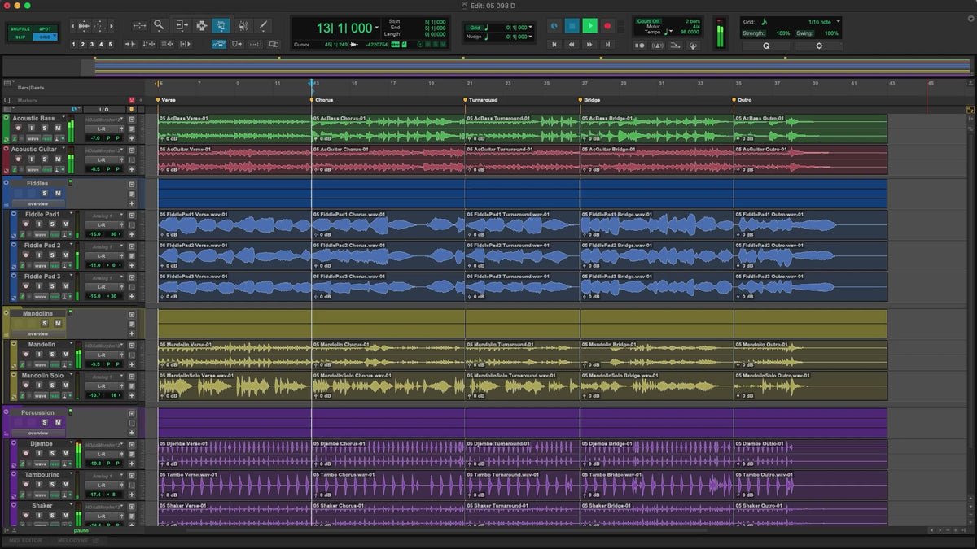Image resolution: width=977 pixels, height=549 pixels.
Task: Select the Pencil tool
Action: (x=263, y=26)
